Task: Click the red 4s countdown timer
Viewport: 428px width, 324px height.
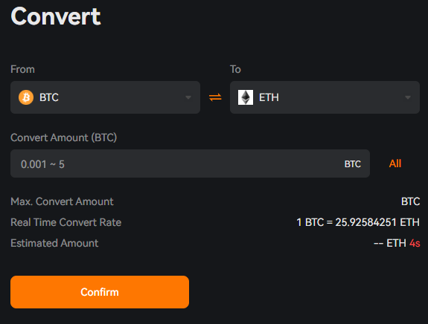Action: point(415,243)
